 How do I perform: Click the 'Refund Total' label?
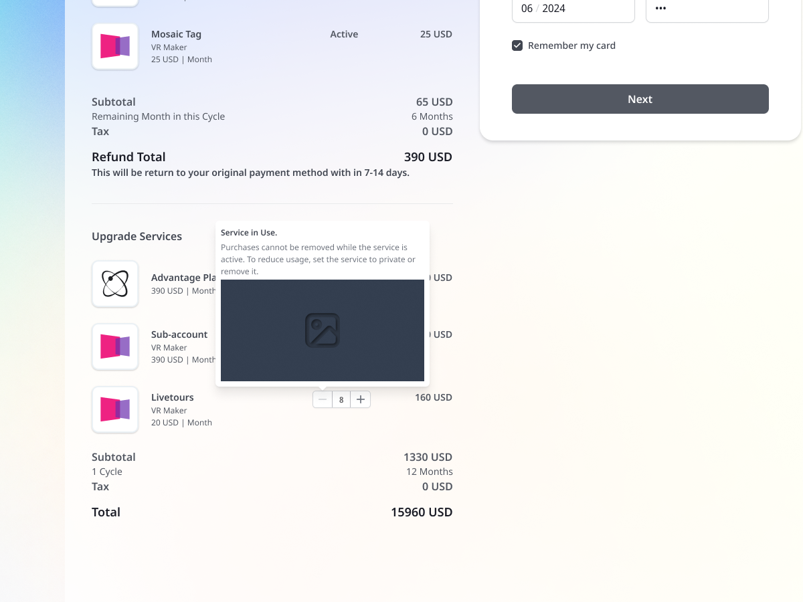(x=128, y=157)
